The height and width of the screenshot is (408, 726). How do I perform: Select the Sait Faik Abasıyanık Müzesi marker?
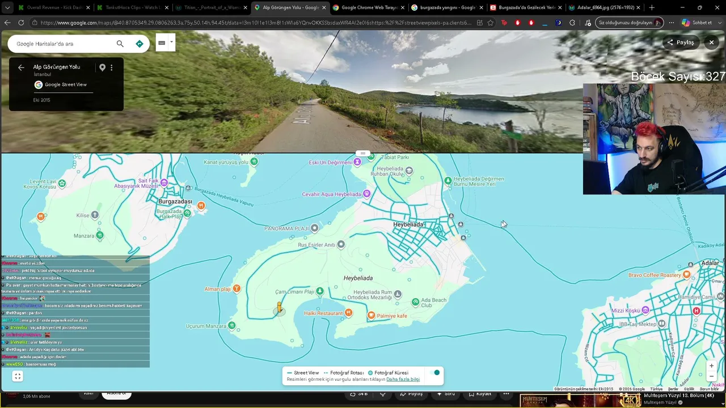[164, 182]
